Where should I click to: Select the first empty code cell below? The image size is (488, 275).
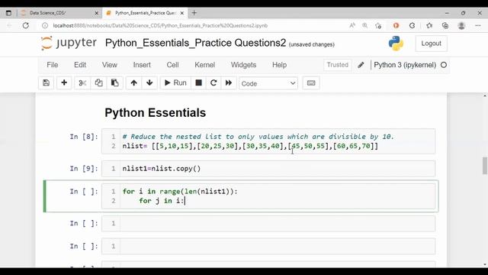(x=268, y=224)
